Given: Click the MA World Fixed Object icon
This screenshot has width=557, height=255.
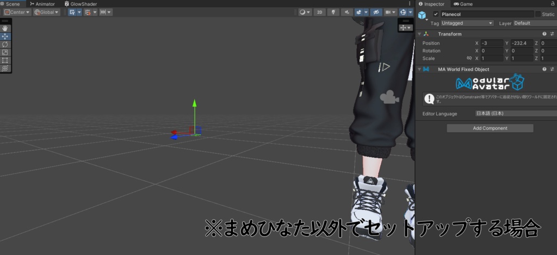Looking at the screenshot, I should click(426, 69).
